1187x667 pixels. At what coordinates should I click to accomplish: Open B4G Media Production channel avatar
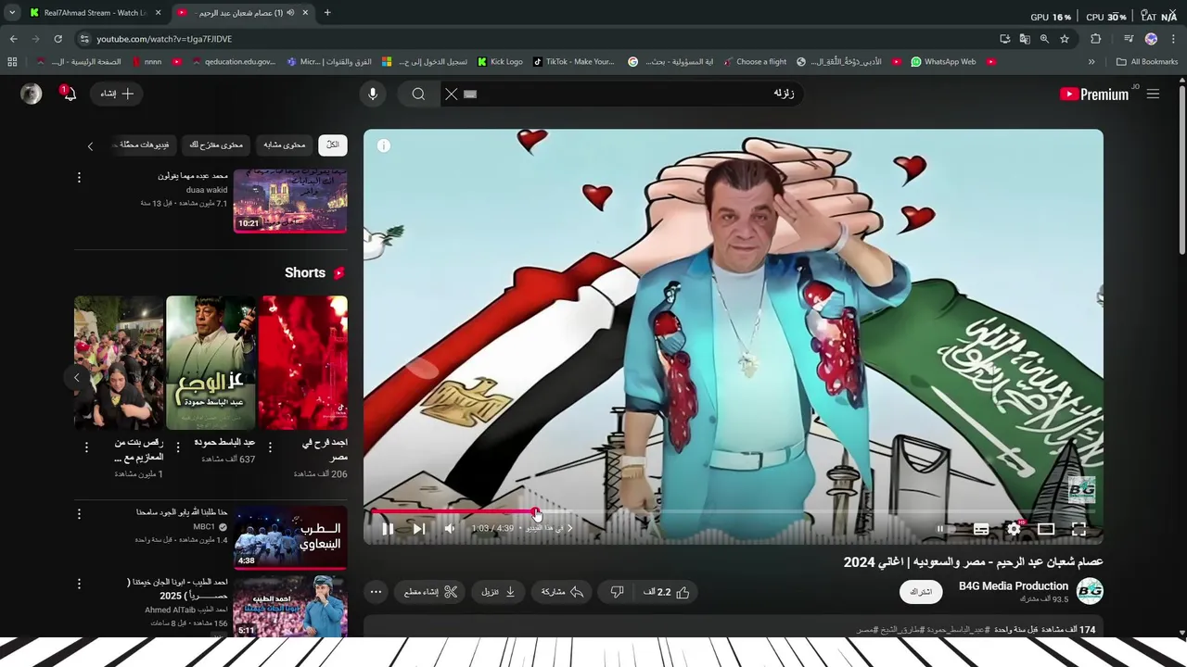coord(1090,591)
